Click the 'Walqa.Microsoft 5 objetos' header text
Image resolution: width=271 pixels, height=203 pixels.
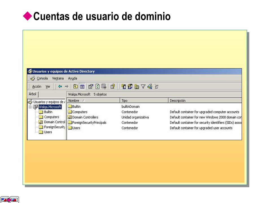[x=87, y=94]
